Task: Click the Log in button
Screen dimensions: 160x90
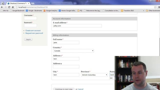Action: point(28,39)
